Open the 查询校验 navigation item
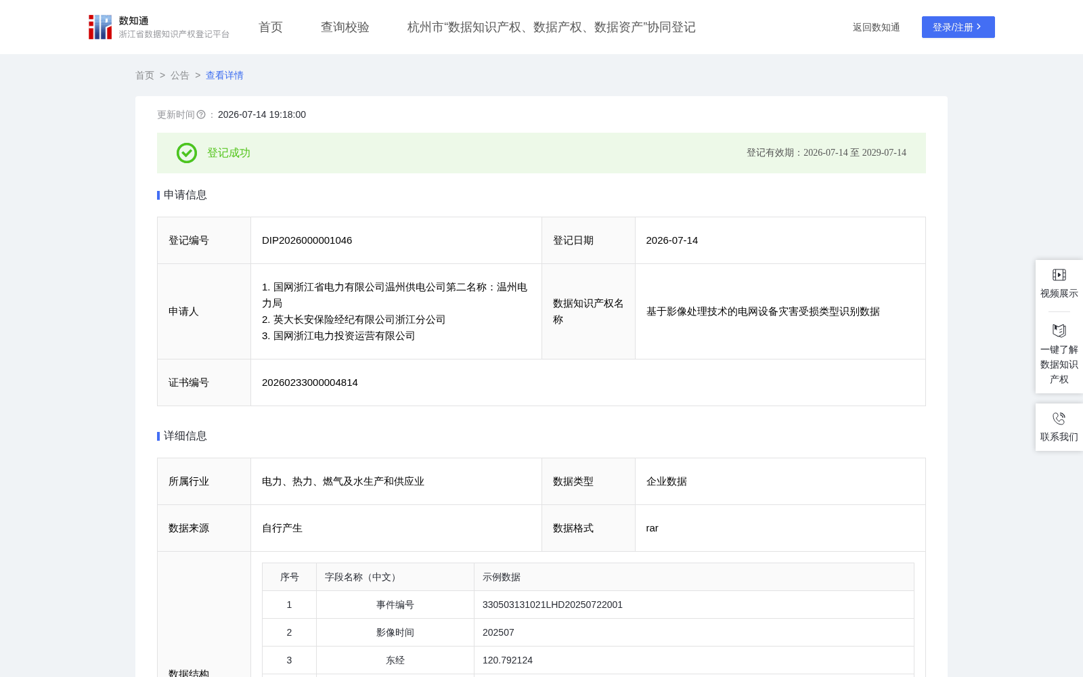Screen dimensions: 1083x677 345,27
